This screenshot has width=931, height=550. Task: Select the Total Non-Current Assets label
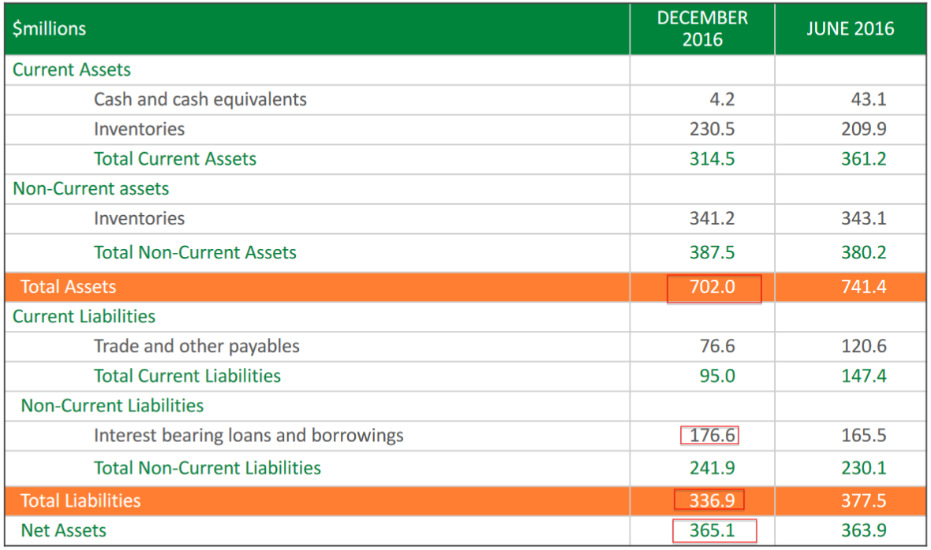coord(195,253)
